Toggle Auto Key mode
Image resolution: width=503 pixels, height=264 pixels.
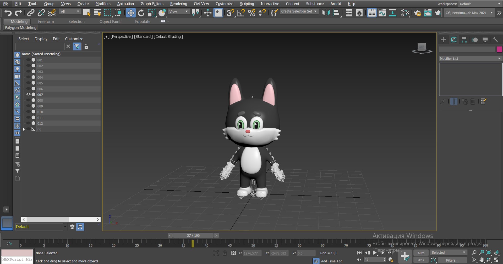click(421, 253)
